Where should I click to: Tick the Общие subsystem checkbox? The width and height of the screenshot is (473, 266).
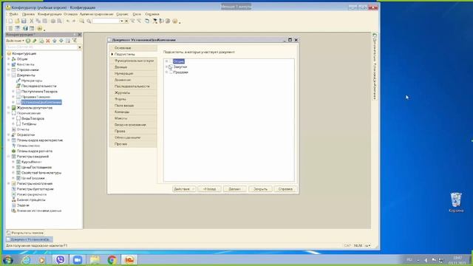(171, 61)
